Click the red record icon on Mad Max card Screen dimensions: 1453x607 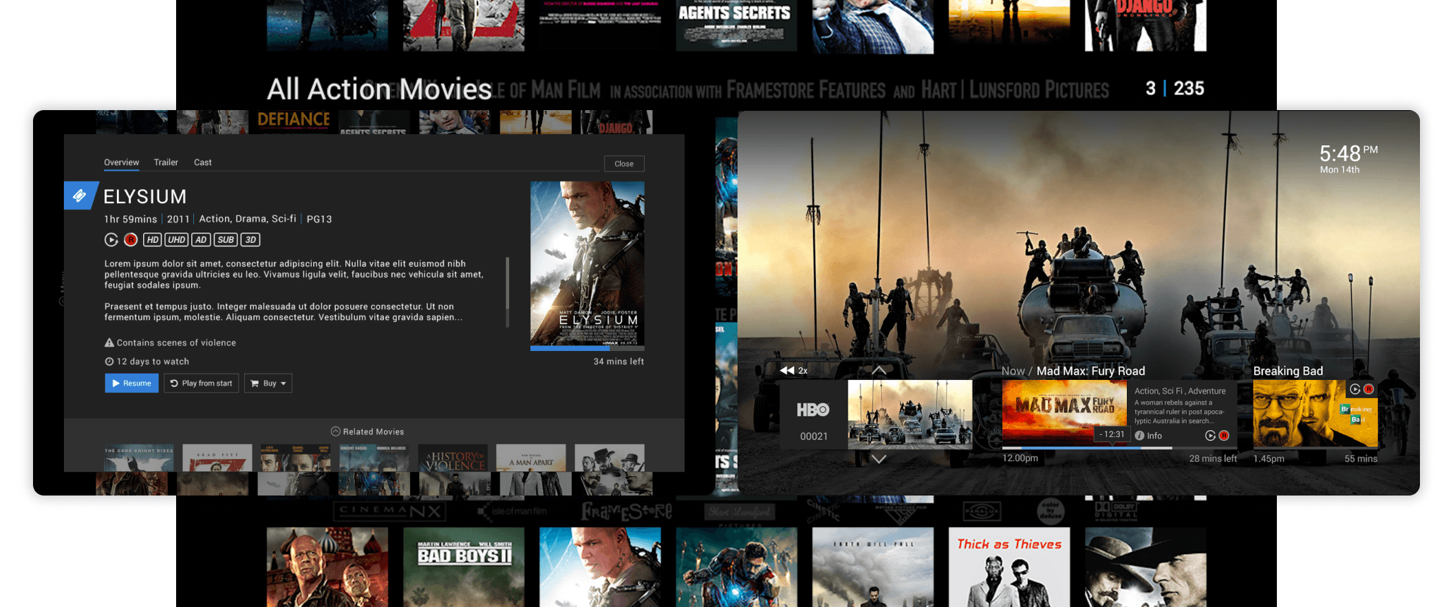coord(1224,436)
